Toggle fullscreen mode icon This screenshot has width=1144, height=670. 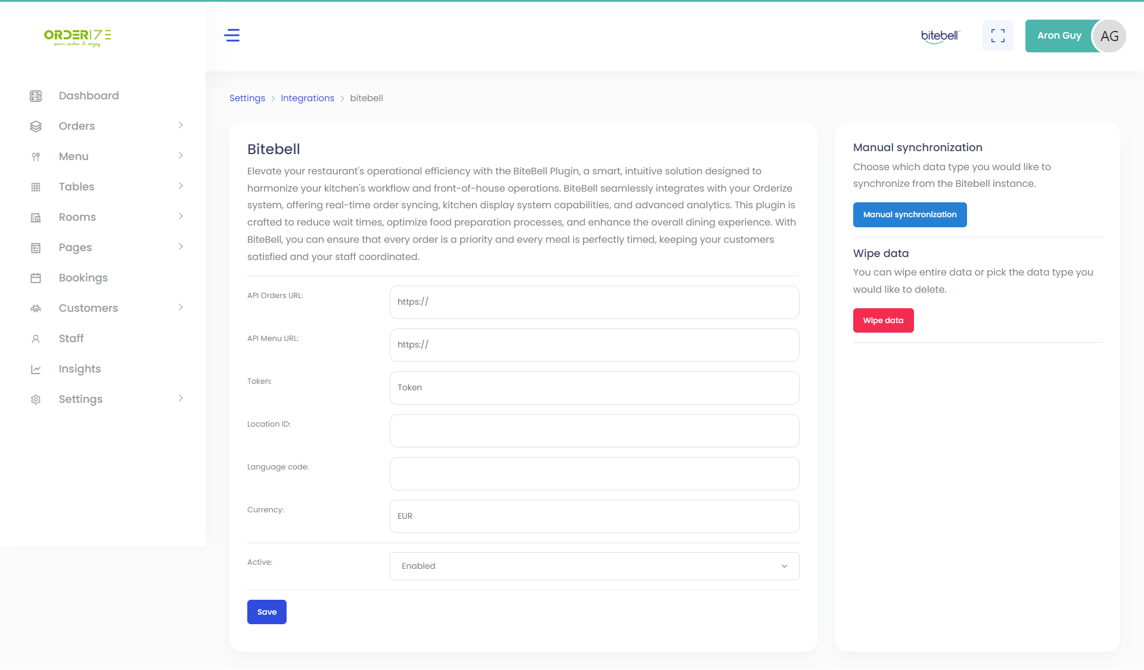click(998, 36)
